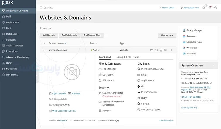
Task: Open Extensions in the sidebar
Action: coord(18,51)
